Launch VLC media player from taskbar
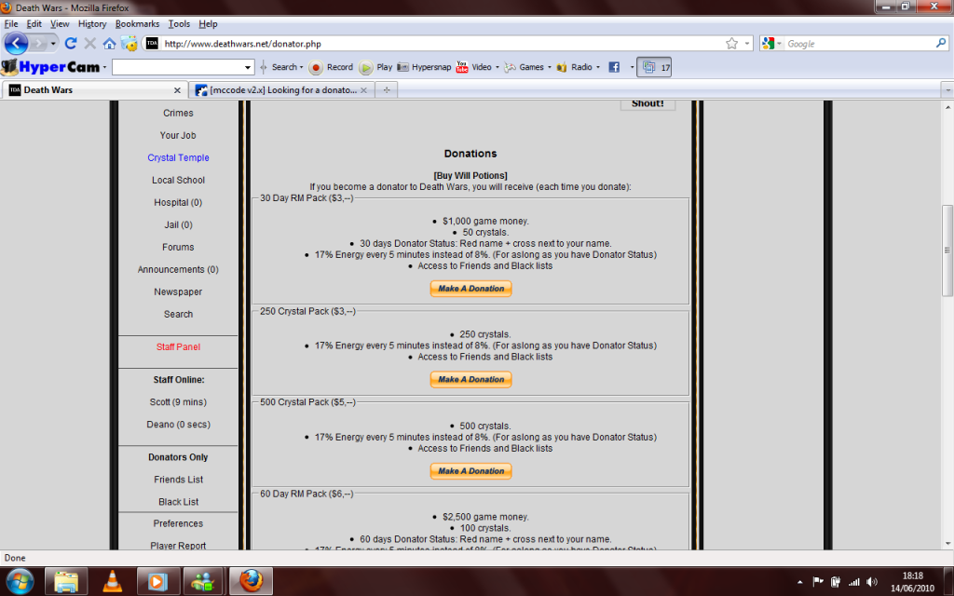Viewport: 954px width, 596px height. pos(113,581)
